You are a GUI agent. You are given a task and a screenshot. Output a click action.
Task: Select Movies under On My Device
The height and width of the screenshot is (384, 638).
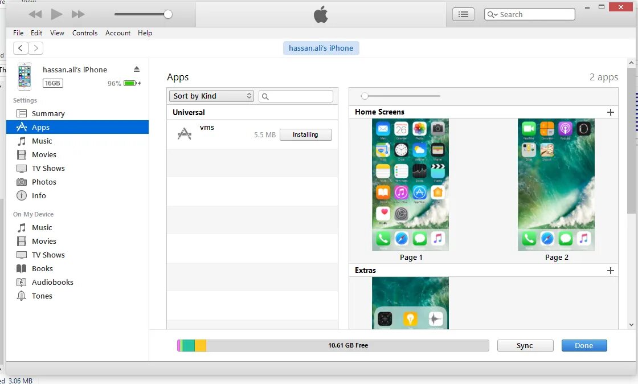77,241
